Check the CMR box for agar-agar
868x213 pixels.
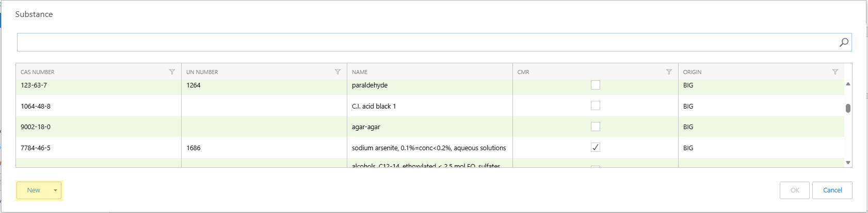595,127
